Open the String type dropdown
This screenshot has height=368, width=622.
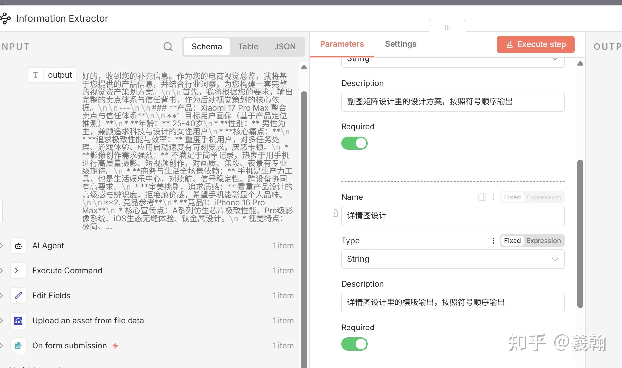pyautogui.click(x=453, y=259)
